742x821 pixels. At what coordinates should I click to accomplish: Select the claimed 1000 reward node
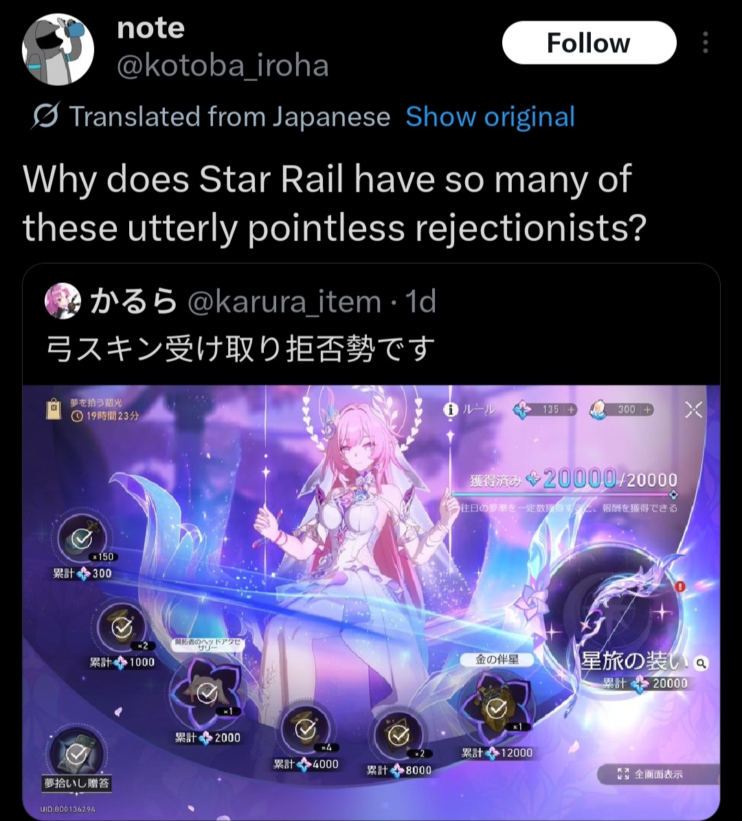[x=122, y=627]
